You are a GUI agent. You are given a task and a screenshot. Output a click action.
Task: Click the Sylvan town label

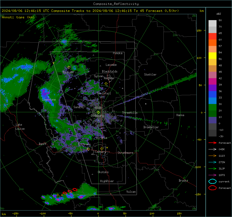(x=98, y=76)
